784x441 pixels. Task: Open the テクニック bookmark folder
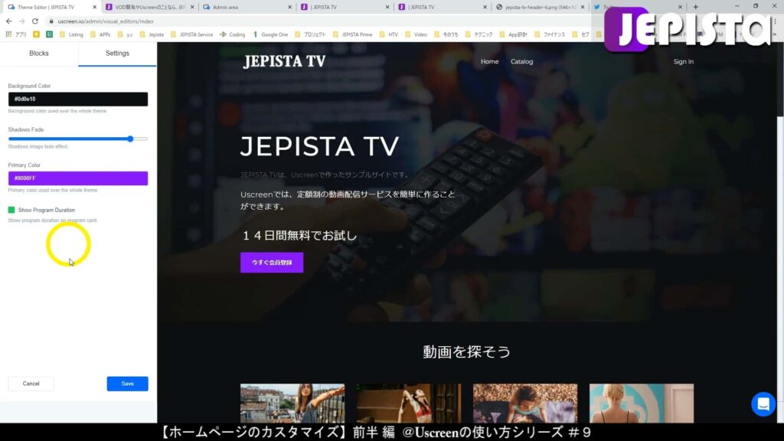tap(479, 34)
